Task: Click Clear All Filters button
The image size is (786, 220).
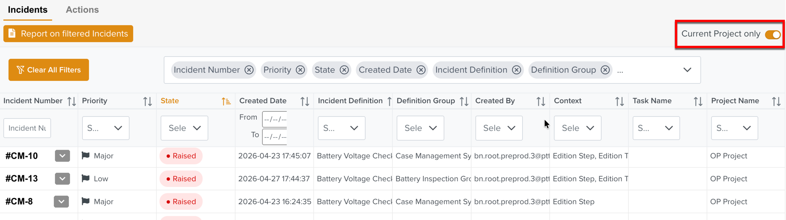Action: tap(49, 70)
